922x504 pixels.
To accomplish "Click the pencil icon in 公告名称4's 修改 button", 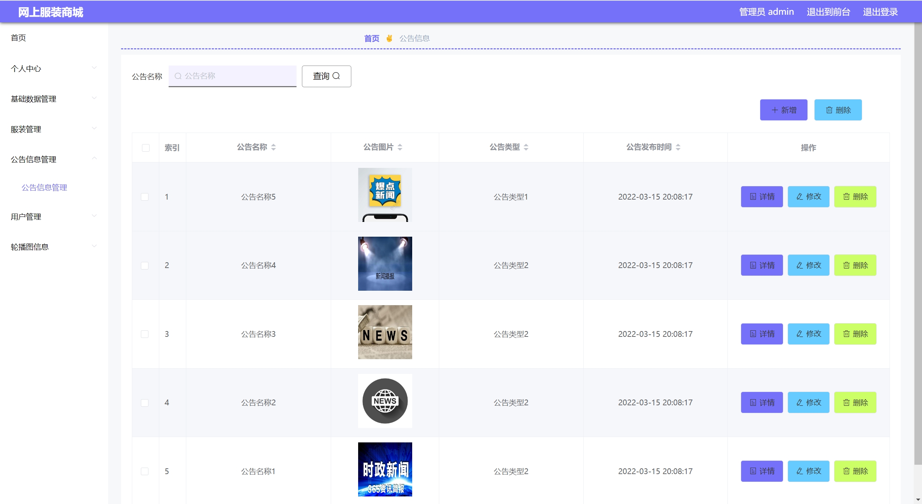I will click(799, 266).
